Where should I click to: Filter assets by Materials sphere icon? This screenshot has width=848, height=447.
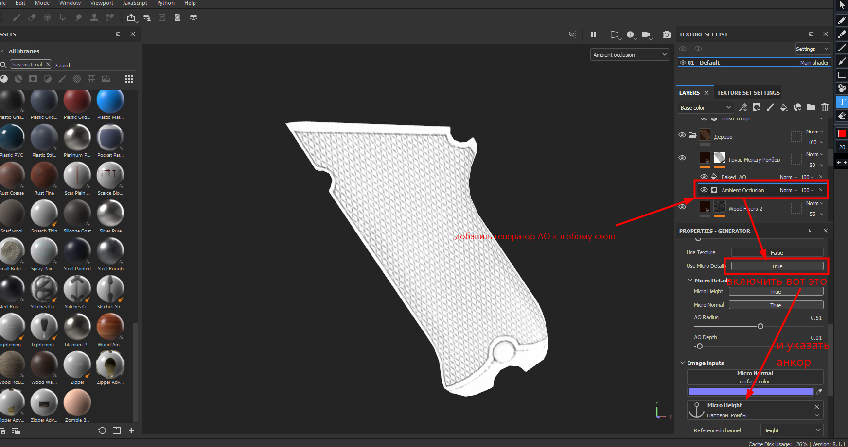pos(4,79)
